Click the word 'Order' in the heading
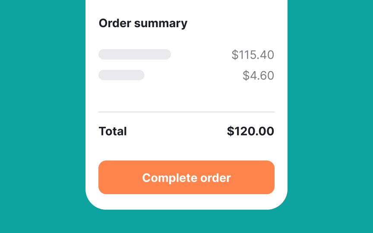This screenshot has width=373, height=233. [x=114, y=23]
